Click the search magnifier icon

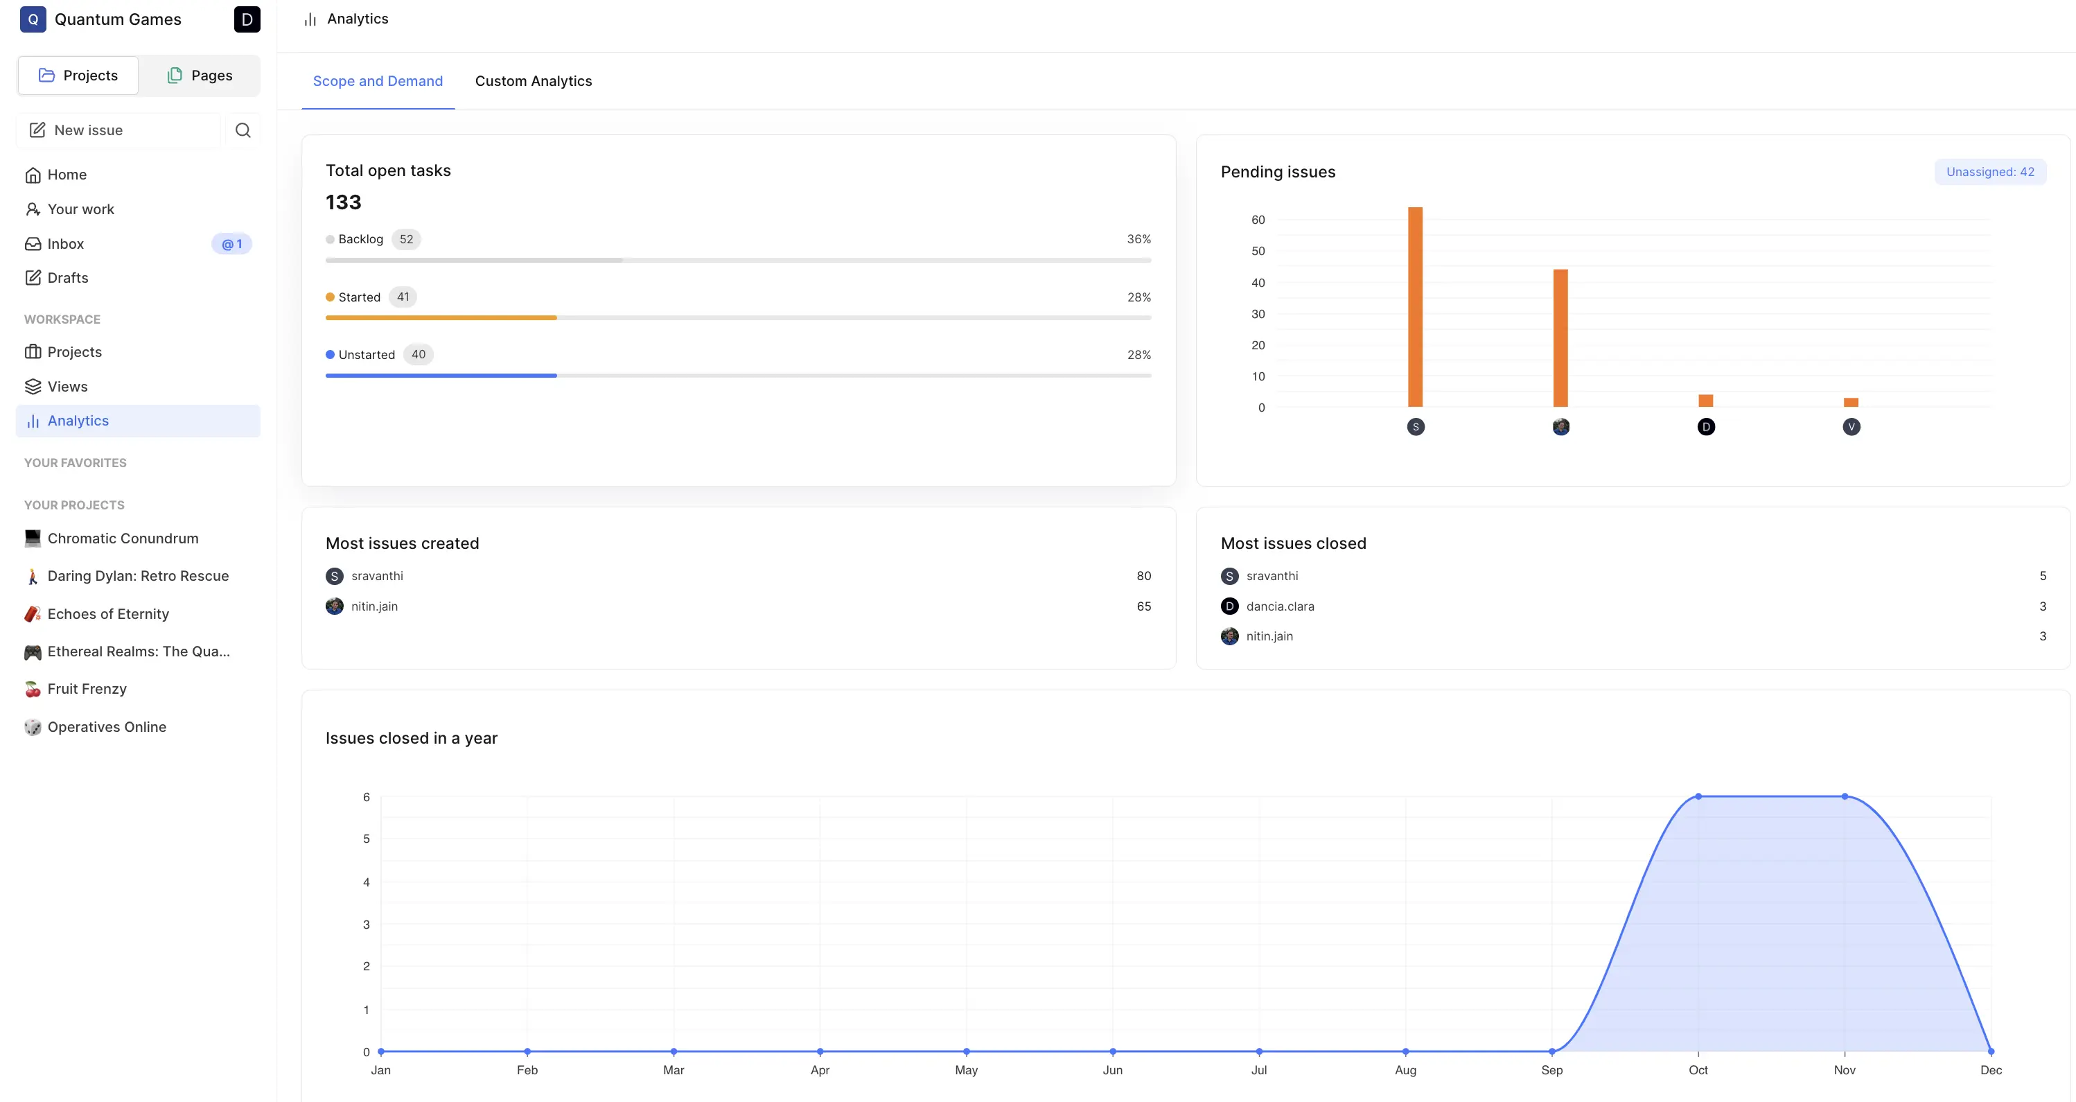243,130
